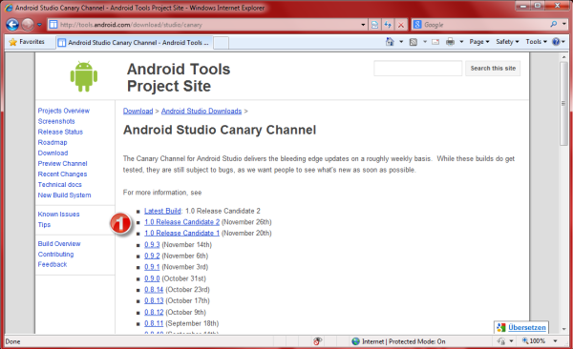
Task: Open the Favorites star button
Action: (x=27, y=42)
